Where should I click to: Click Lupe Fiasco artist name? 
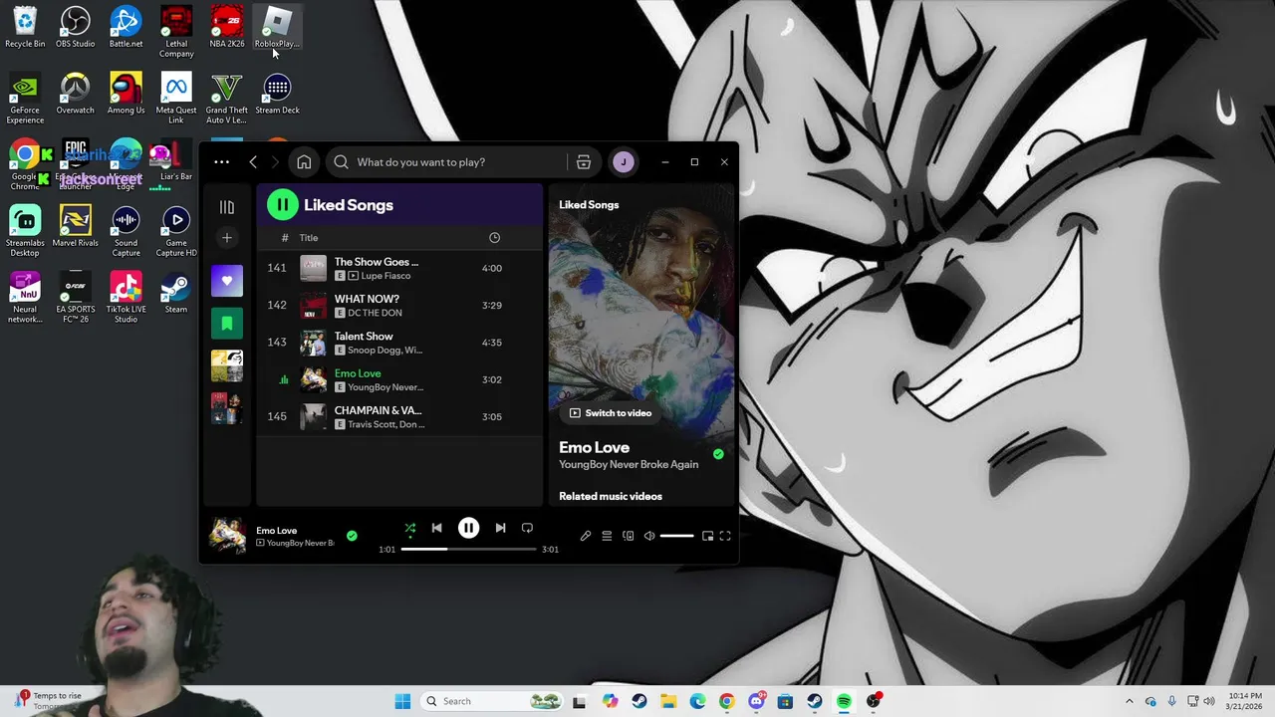pyautogui.click(x=384, y=276)
